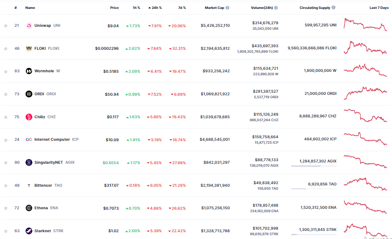Click the Wormhole W logo

tap(29, 71)
